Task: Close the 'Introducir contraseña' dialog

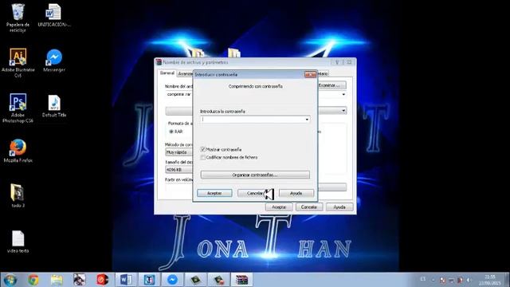Action: tap(310, 74)
